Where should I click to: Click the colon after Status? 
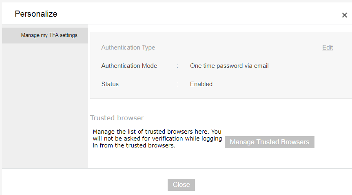coord(177,84)
